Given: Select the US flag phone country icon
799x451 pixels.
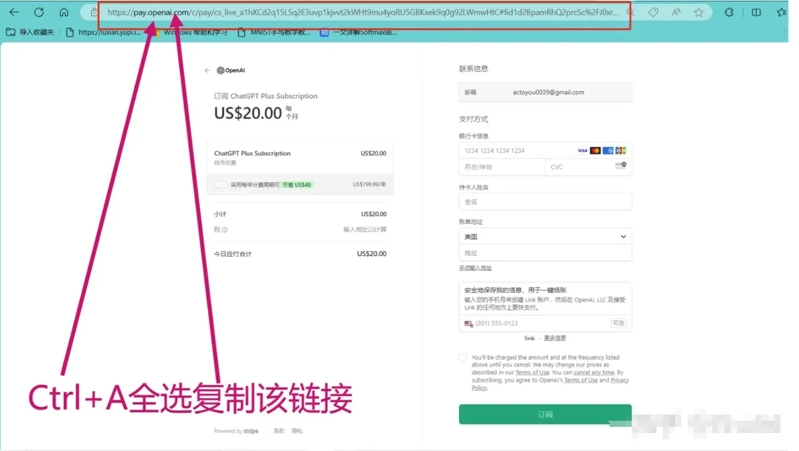Looking at the screenshot, I should 469,324.
